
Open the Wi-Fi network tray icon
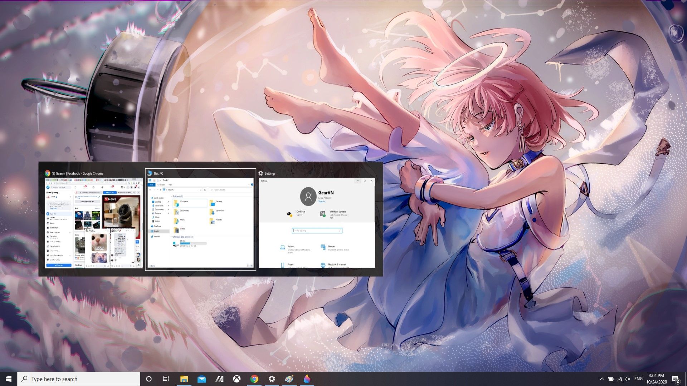619,379
